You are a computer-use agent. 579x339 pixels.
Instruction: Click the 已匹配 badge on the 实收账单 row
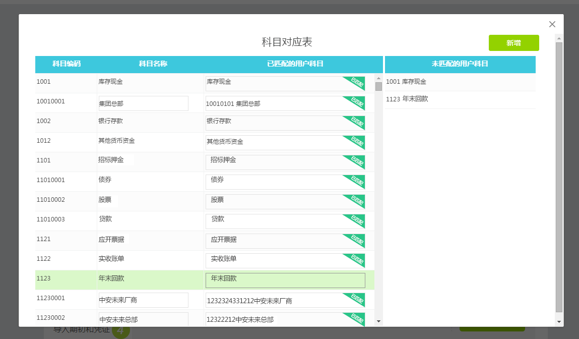tap(355, 260)
